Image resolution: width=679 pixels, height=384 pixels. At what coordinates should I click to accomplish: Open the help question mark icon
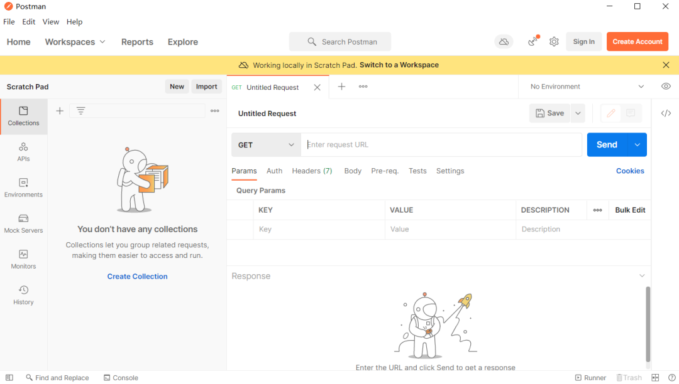[671, 378]
